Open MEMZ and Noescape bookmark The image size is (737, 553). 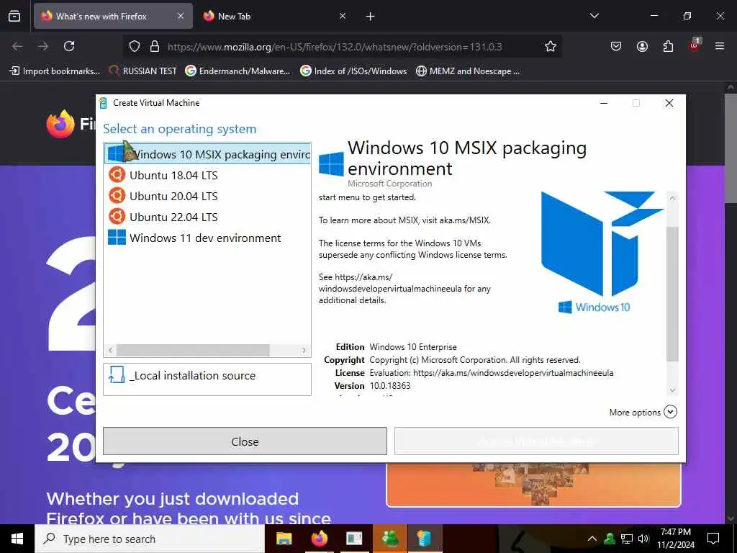[468, 71]
